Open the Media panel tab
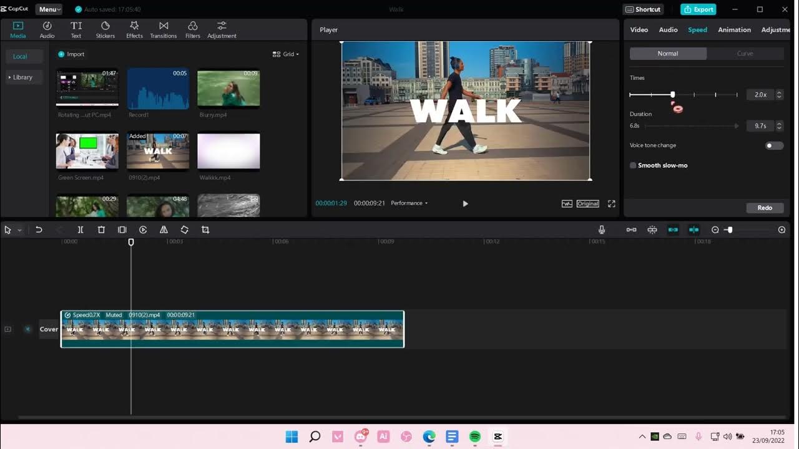The width and height of the screenshot is (799, 449). [x=17, y=29]
